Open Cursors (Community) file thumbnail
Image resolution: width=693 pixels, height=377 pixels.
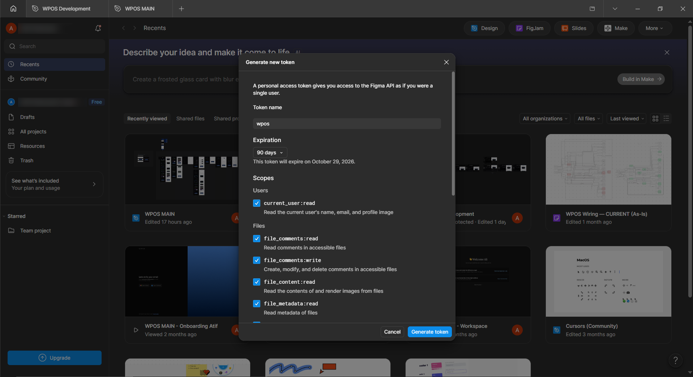(608, 281)
